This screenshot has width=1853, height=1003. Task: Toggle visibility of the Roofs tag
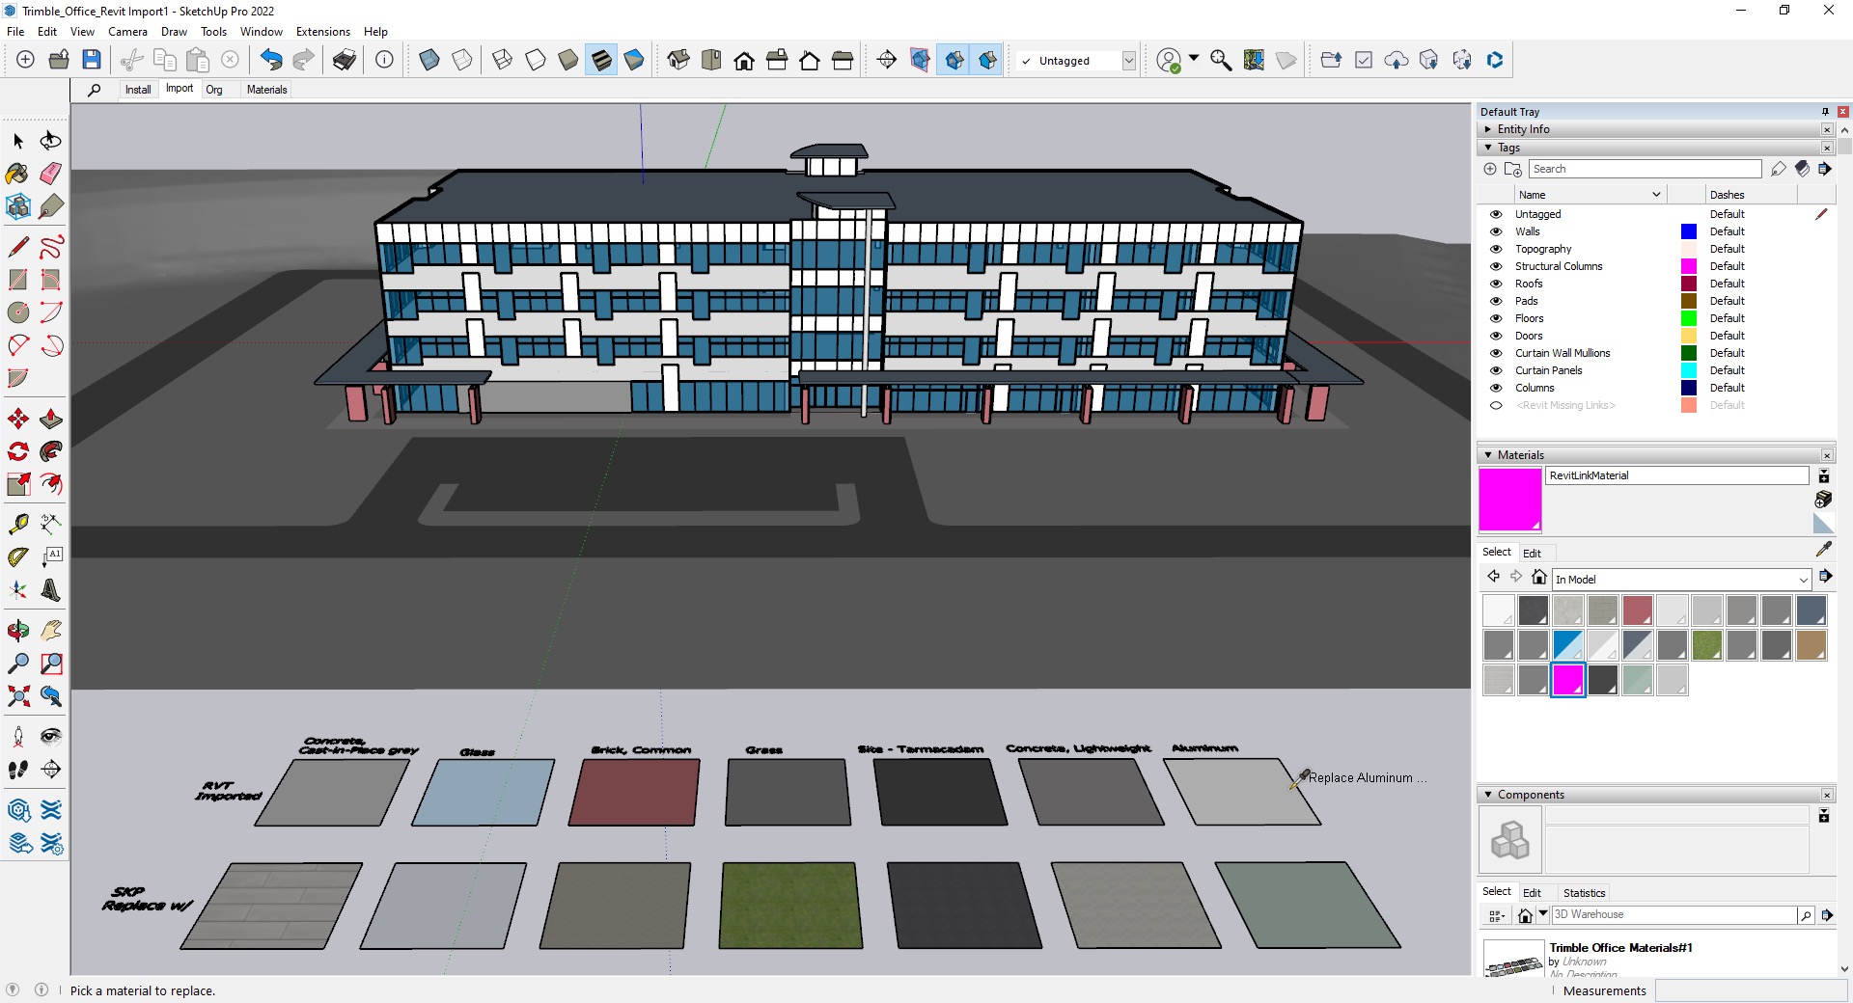click(1496, 284)
